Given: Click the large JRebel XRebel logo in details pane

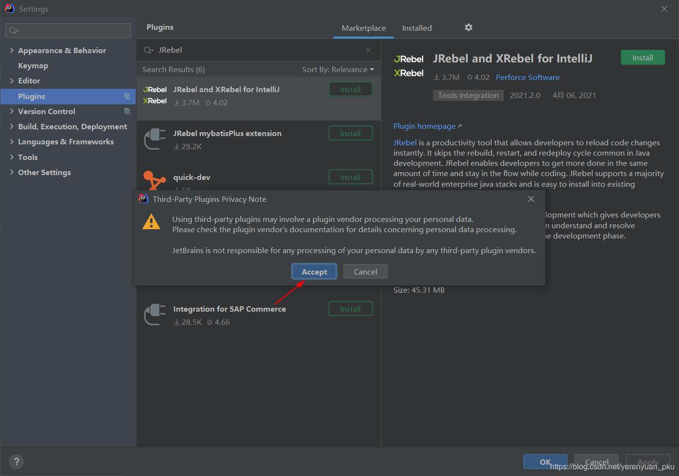Looking at the screenshot, I should coord(409,66).
